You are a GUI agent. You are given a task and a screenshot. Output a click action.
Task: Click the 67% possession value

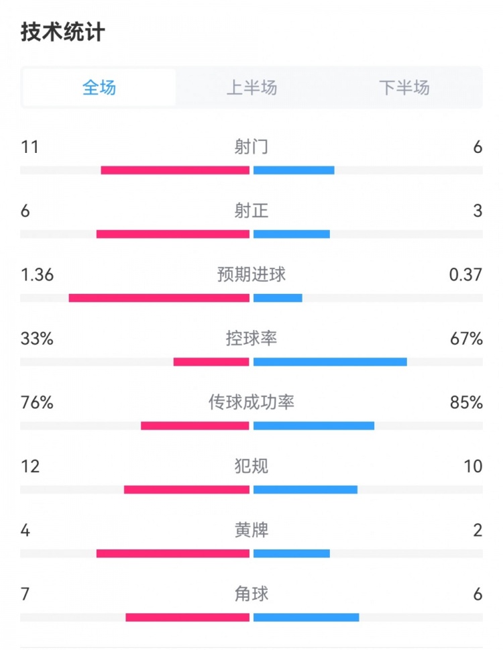coord(467,339)
